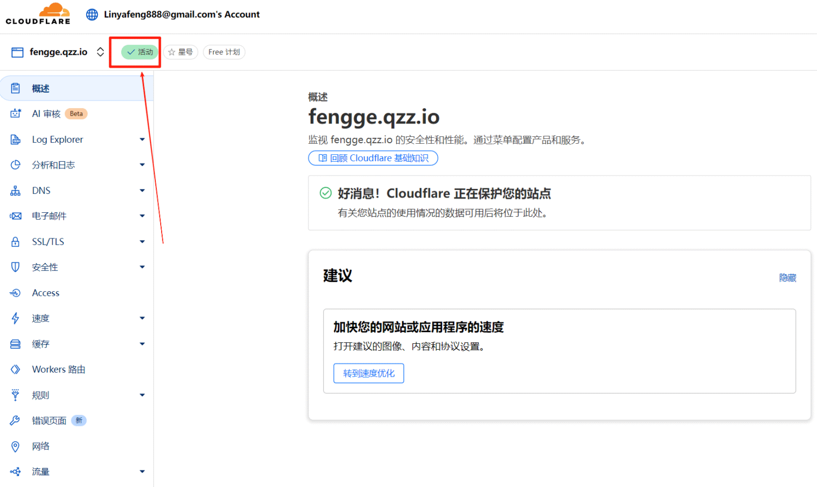Click Linyafeng888@gmail.com's Account header

pos(181,14)
